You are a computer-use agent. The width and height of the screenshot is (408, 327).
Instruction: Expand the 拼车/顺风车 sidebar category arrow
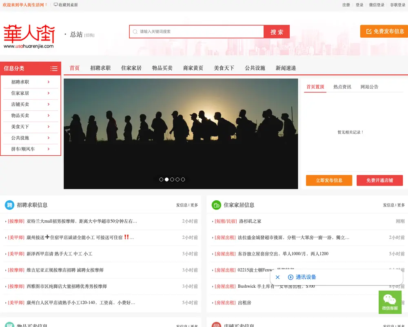click(x=49, y=149)
